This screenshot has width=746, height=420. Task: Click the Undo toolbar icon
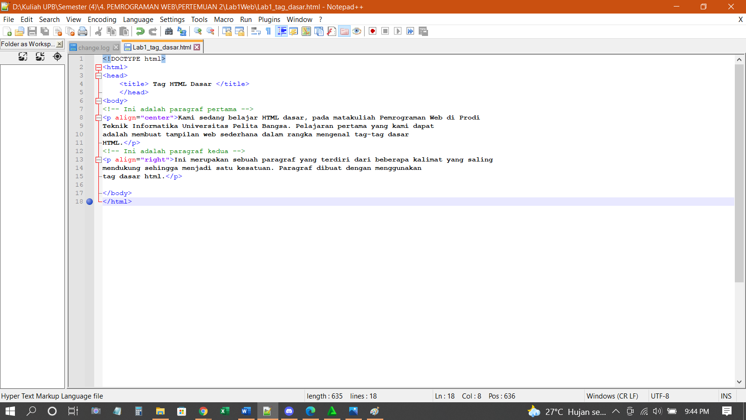[140, 31]
